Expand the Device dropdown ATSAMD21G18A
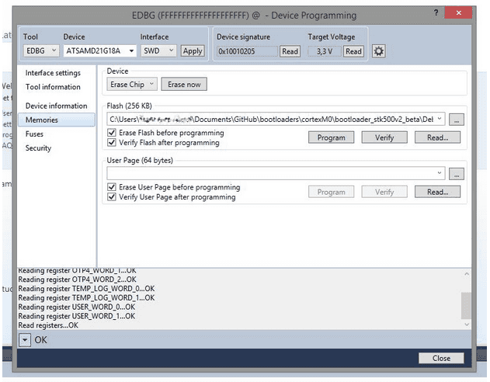Image resolution: width=490 pixels, height=382 pixels. pyautogui.click(x=99, y=50)
